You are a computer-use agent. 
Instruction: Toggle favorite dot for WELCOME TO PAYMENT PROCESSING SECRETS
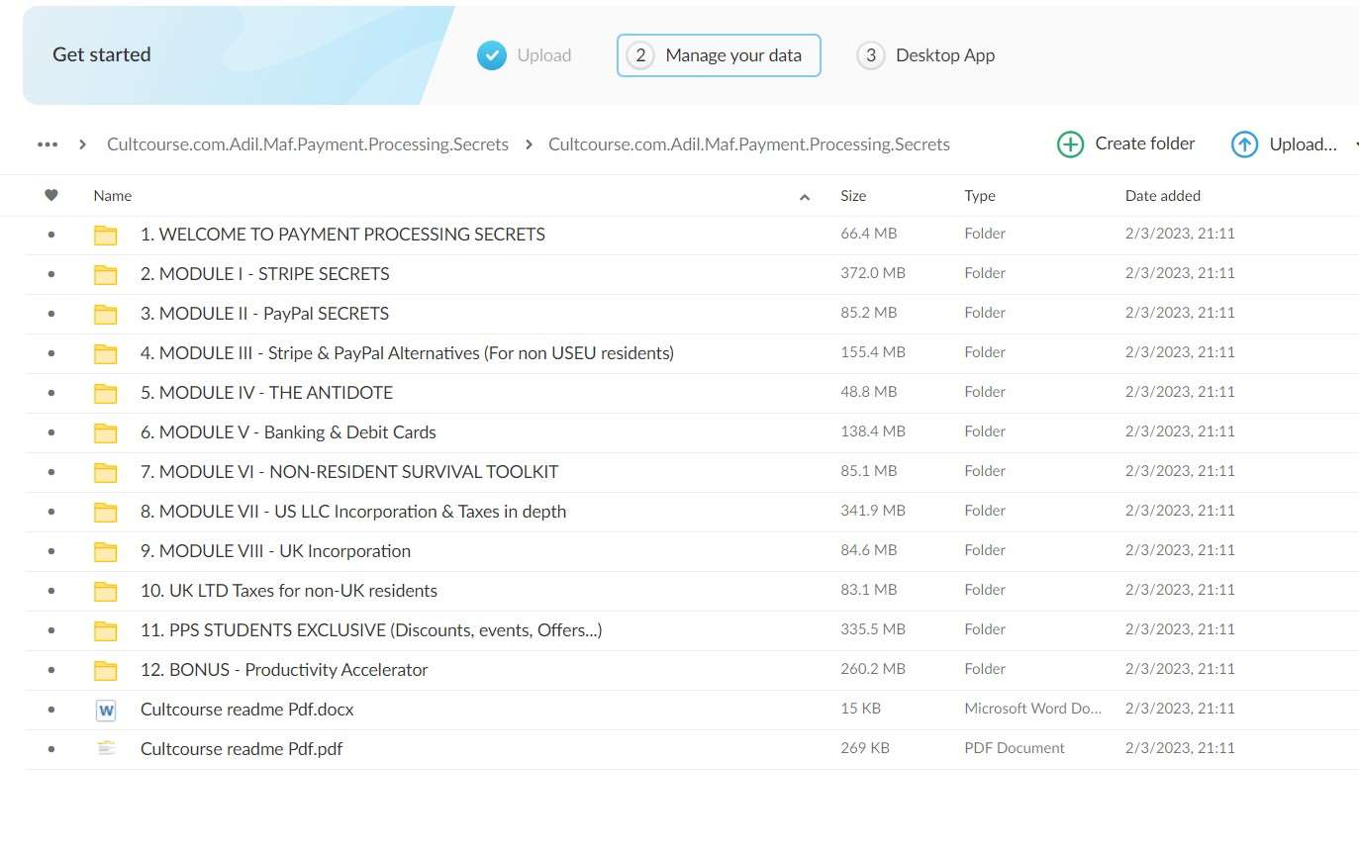pos(51,235)
